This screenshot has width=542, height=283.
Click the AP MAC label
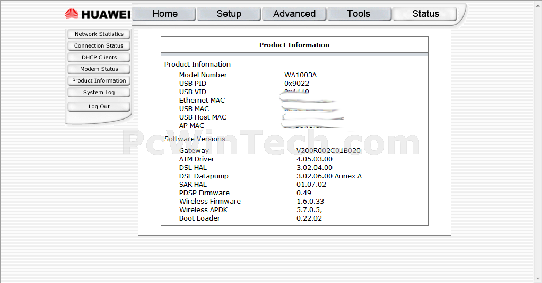191,125
